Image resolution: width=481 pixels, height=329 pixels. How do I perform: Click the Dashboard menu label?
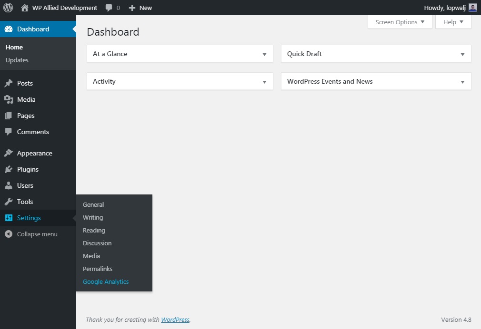pos(33,29)
